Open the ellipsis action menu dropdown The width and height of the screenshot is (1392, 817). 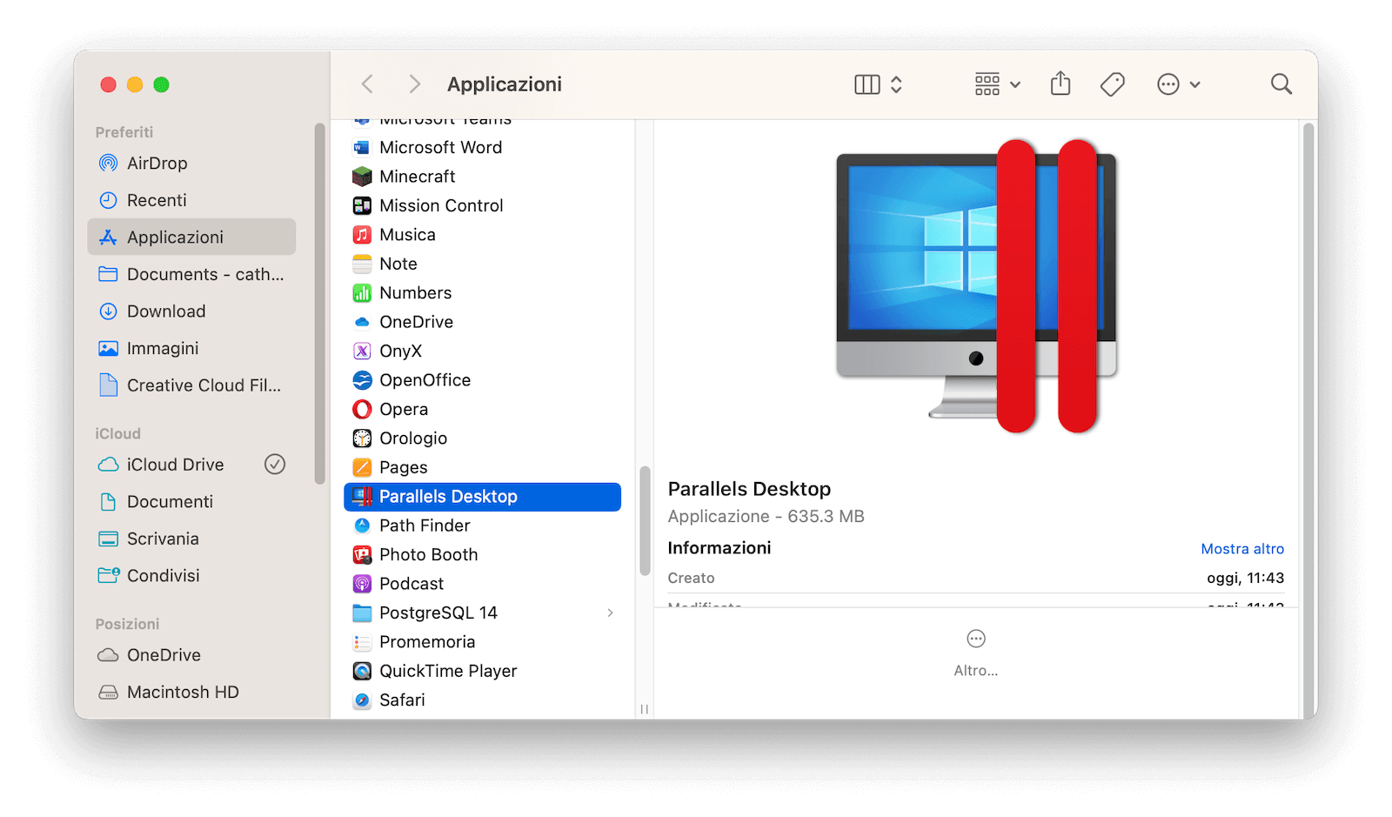(1178, 84)
